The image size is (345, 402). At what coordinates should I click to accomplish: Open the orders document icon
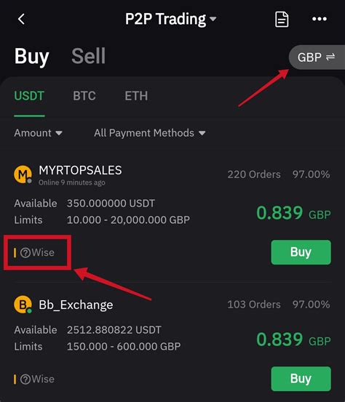click(x=282, y=19)
